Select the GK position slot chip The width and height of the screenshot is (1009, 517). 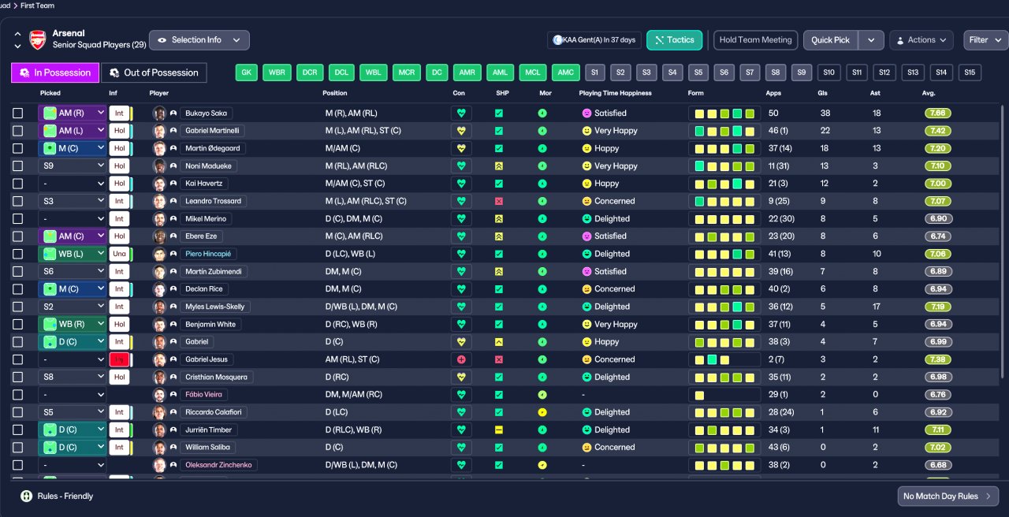coord(247,73)
